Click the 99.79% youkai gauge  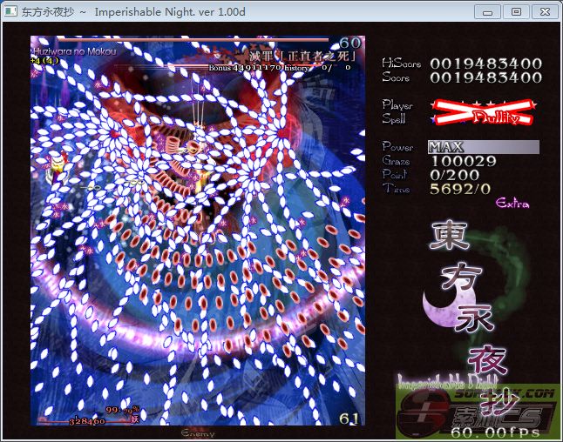point(122,410)
